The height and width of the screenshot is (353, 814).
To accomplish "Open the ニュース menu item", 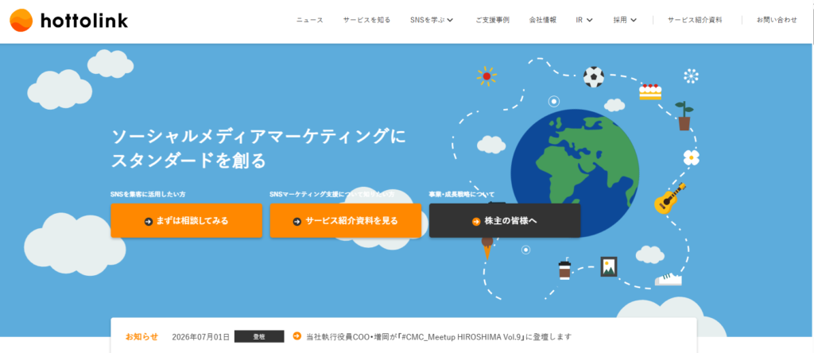I will 310,20.
